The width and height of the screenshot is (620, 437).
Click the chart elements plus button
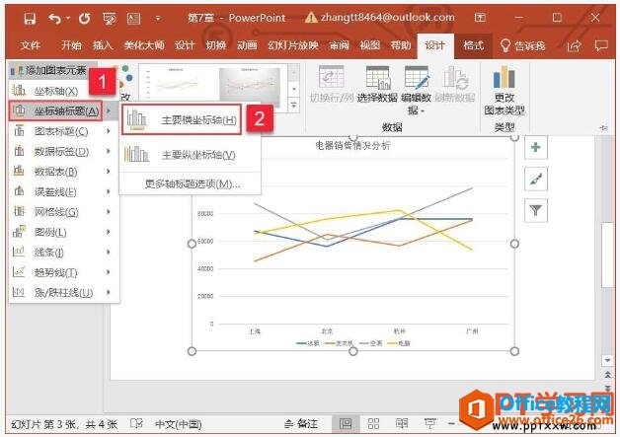pyautogui.click(x=536, y=147)
